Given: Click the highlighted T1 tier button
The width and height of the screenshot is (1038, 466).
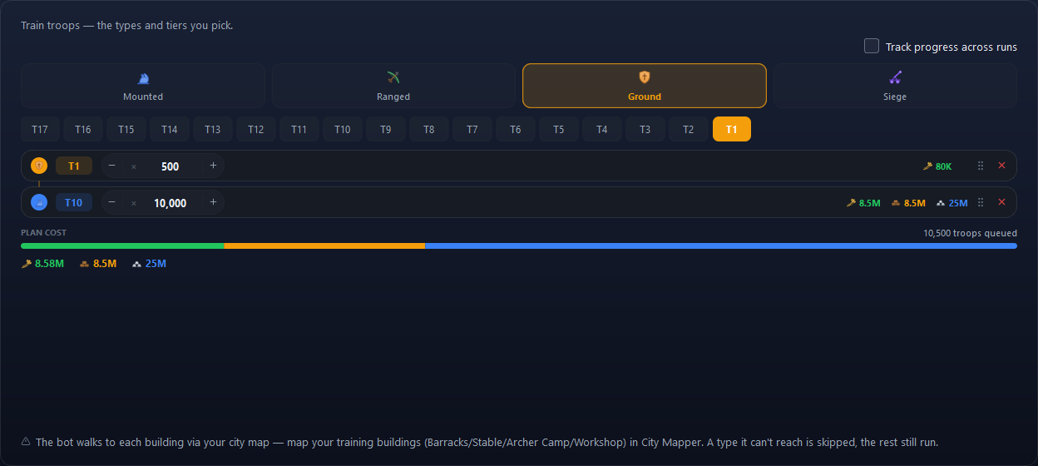Looking at the screenshot, I should coord(732,129).
